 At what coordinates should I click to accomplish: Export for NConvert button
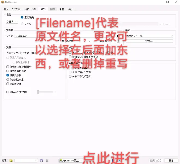(70, 161)
